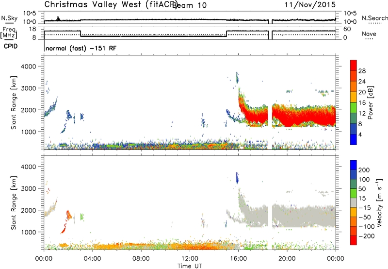Click the title 'Christmas Valley West (fitACF)'
388x269 pixels.
(111, 5)
